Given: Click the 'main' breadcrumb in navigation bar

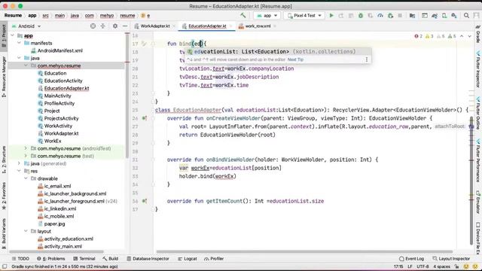Looking at the screenshot, I should 59,15.
